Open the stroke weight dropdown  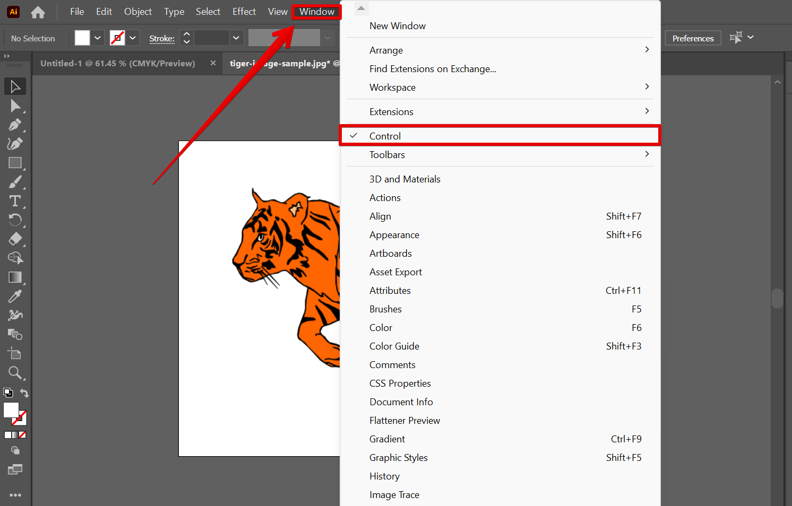236,38
